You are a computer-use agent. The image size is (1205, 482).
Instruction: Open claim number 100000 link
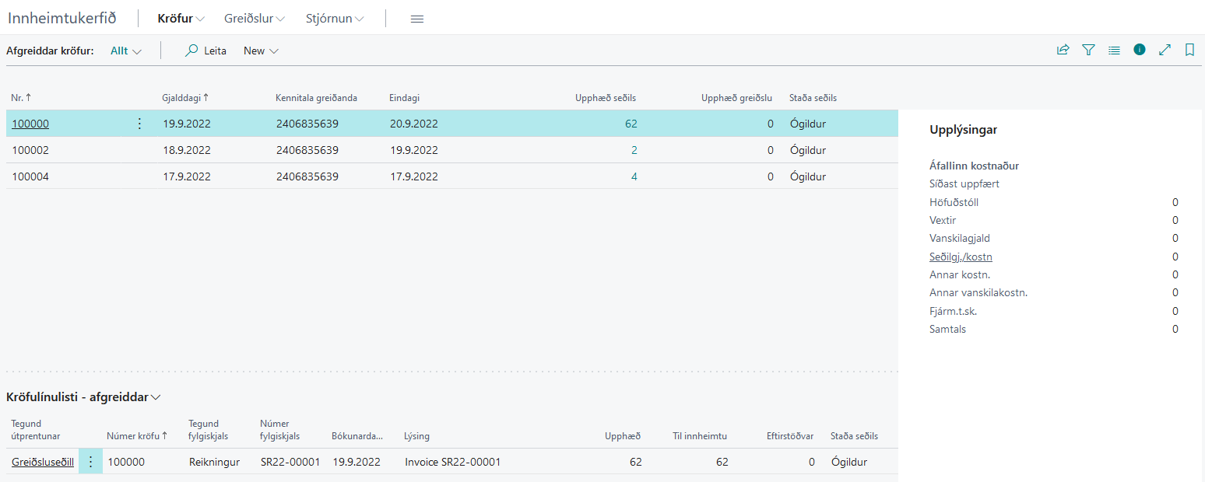tap(30, 124)
